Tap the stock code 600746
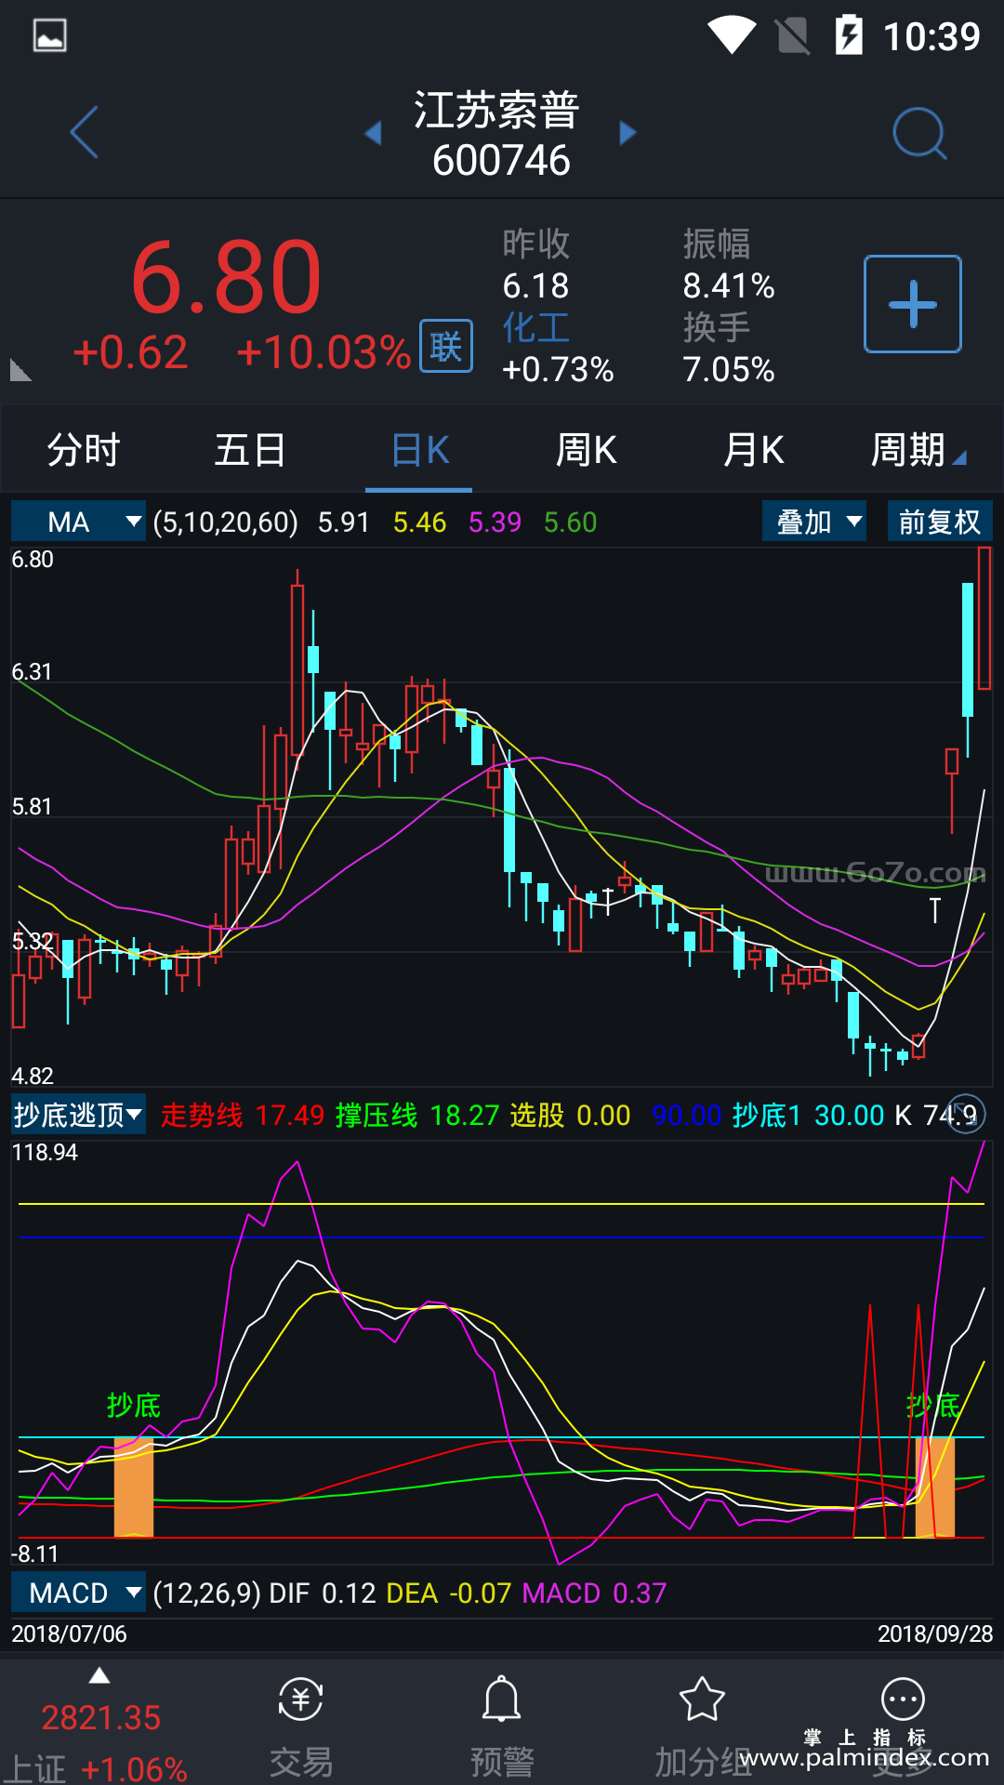Viewport: 1004px width, 1785px height. (x=501, y=160)
